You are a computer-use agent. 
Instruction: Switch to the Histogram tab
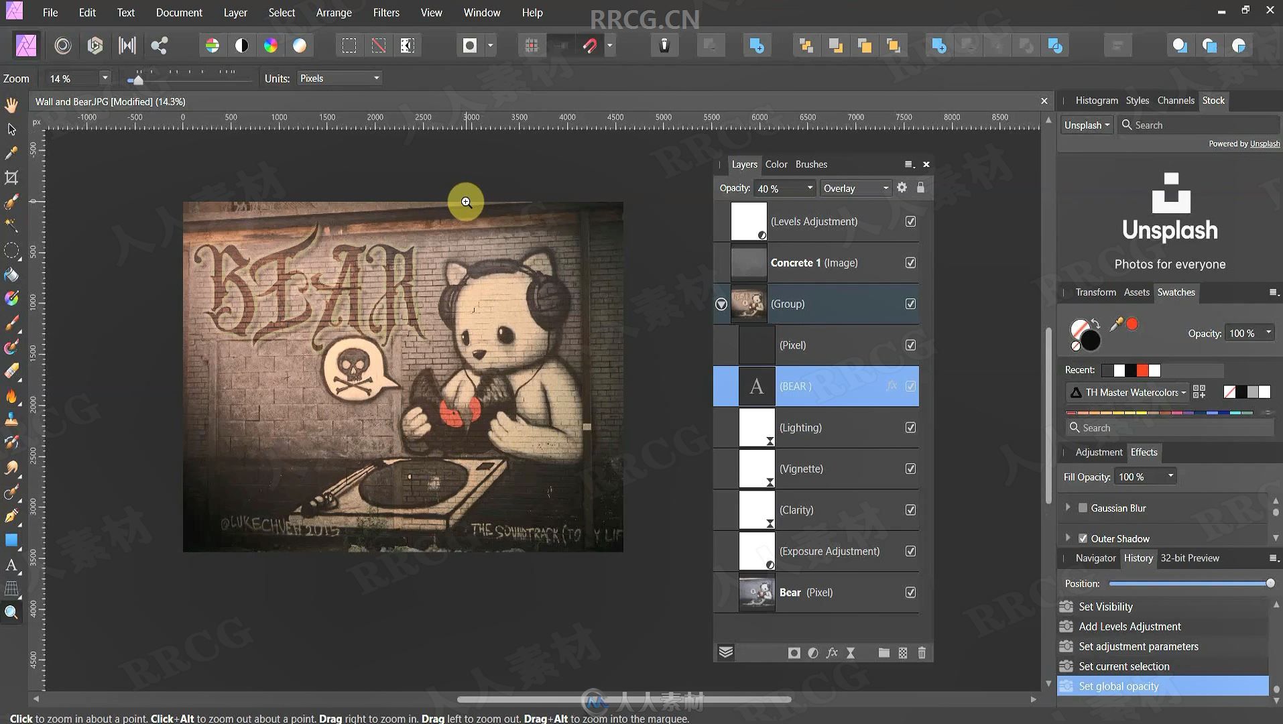1097,101
